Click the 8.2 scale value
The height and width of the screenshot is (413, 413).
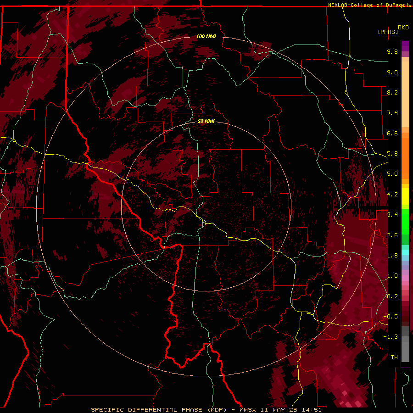392,92
